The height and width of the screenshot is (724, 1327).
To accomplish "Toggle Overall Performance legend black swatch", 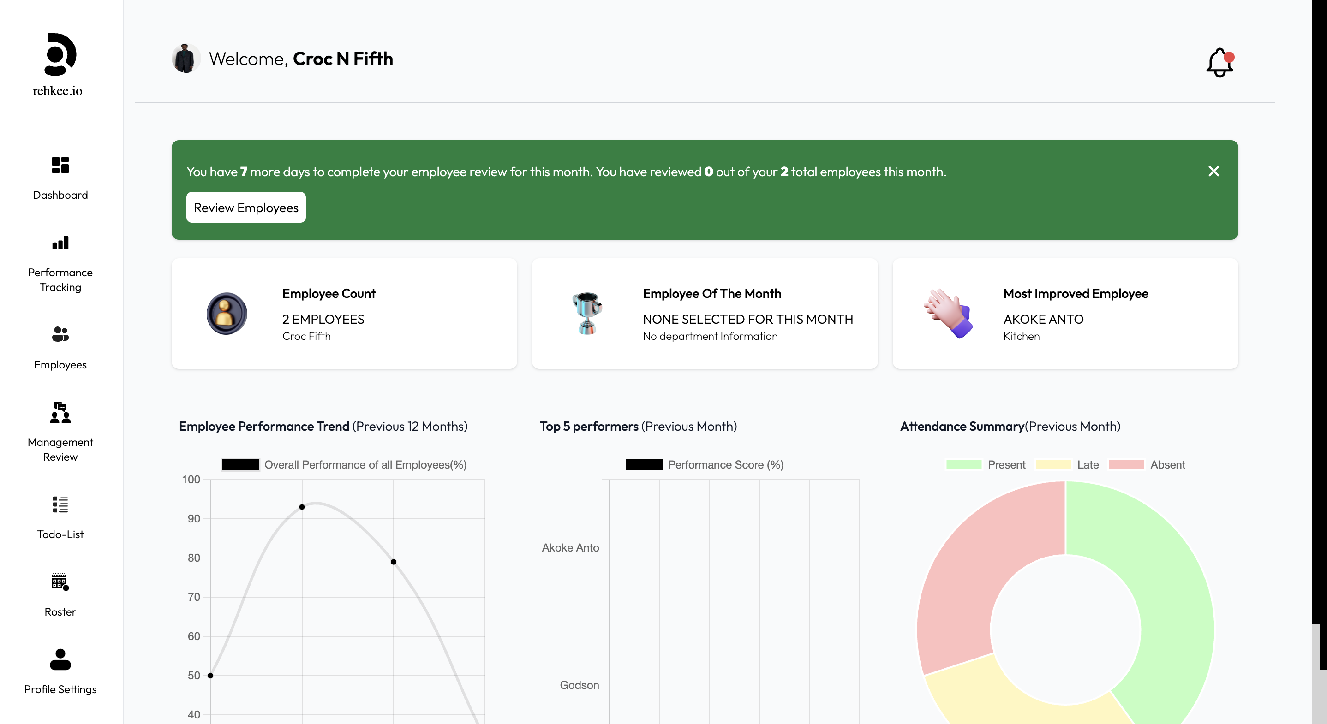I will (240, 464).
